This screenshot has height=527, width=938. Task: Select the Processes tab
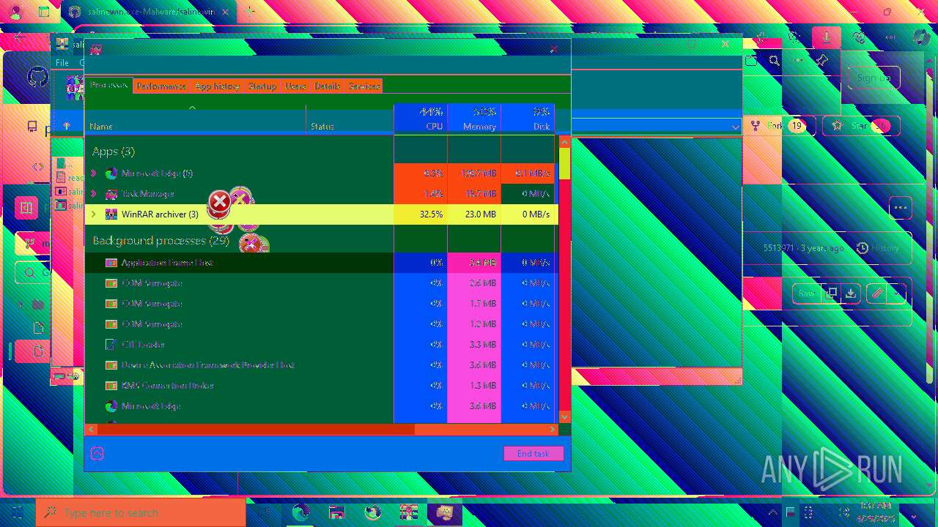(109, 85)
